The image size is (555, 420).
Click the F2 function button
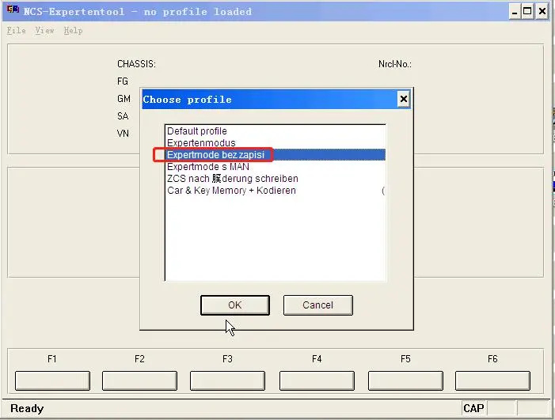(139, 380)
